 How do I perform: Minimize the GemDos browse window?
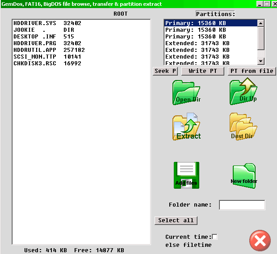click(260, 4)
